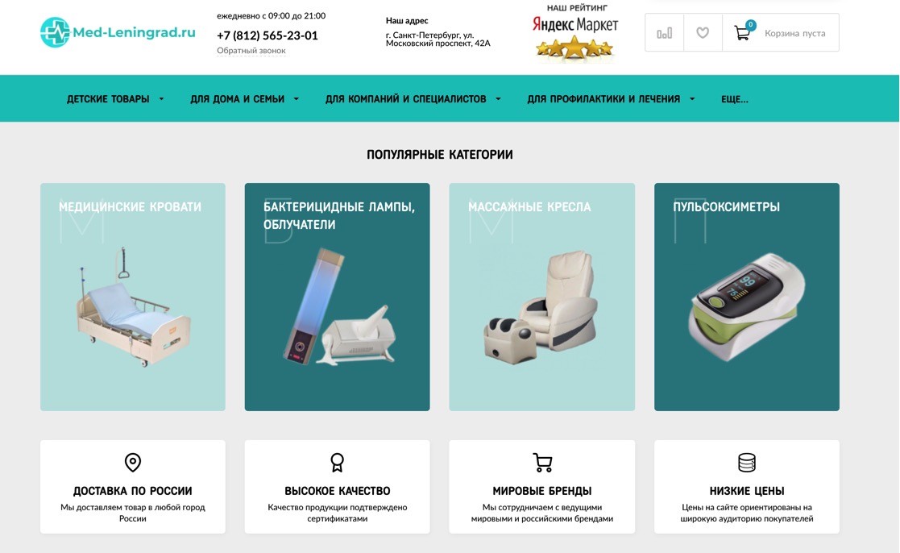Click the award ribbon icon above Высокое качество
Image resolution: width=900 pixels, height=553 pixels.
pyautogui.click(x=337, y=462)
